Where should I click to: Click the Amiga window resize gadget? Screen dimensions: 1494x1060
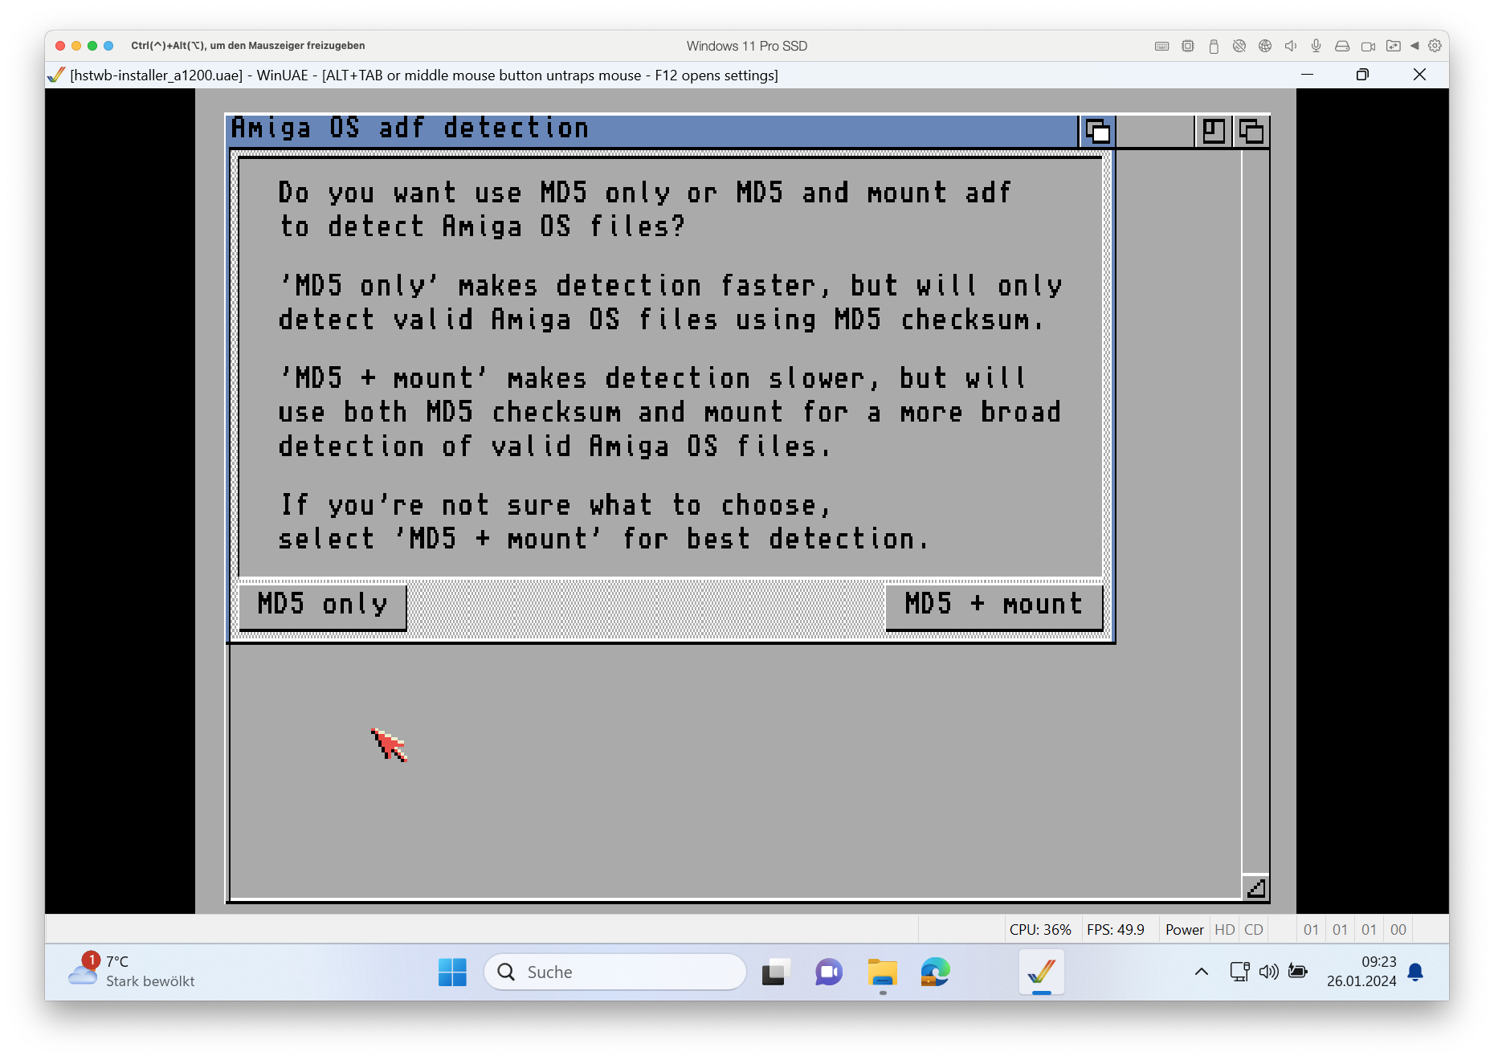click(x=1255, y=887)
